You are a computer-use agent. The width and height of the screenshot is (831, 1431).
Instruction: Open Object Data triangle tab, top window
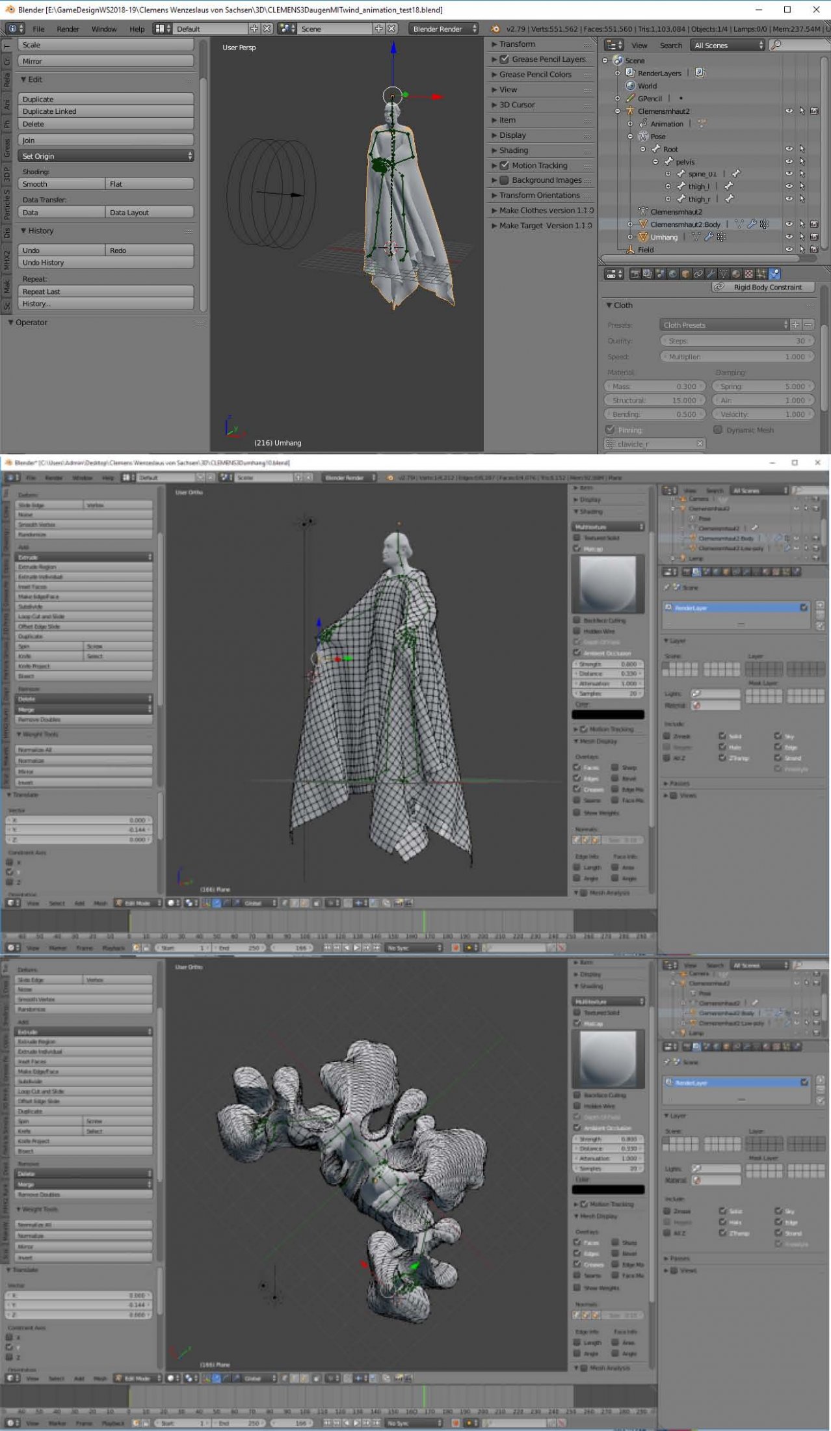pos(724,274)
